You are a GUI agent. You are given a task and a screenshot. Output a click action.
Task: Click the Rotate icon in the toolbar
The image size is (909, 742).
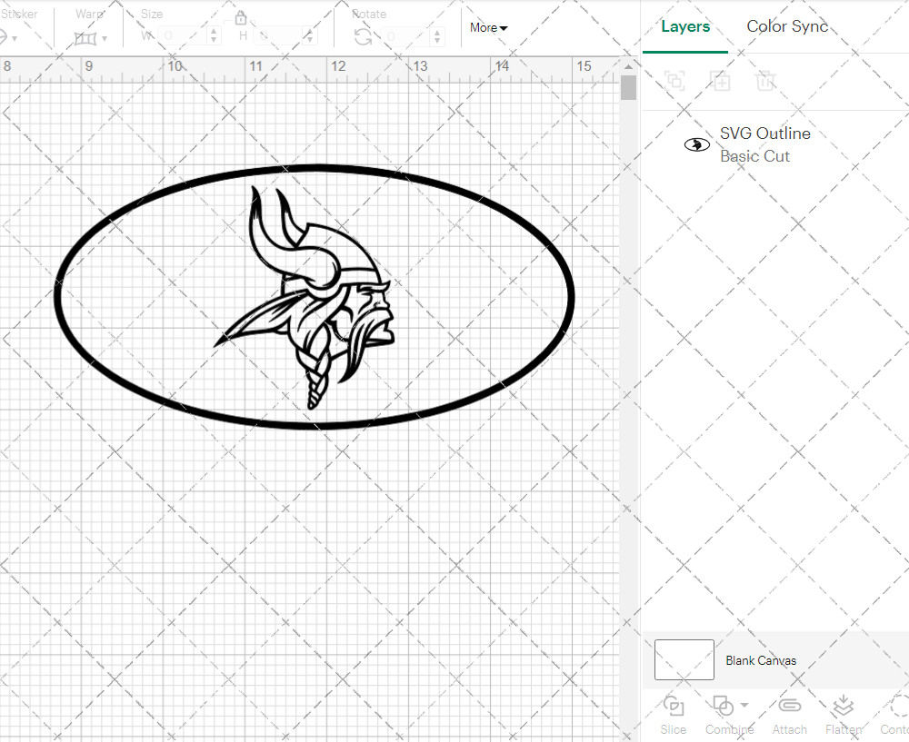pyautogui.click(x=363, y=36)
